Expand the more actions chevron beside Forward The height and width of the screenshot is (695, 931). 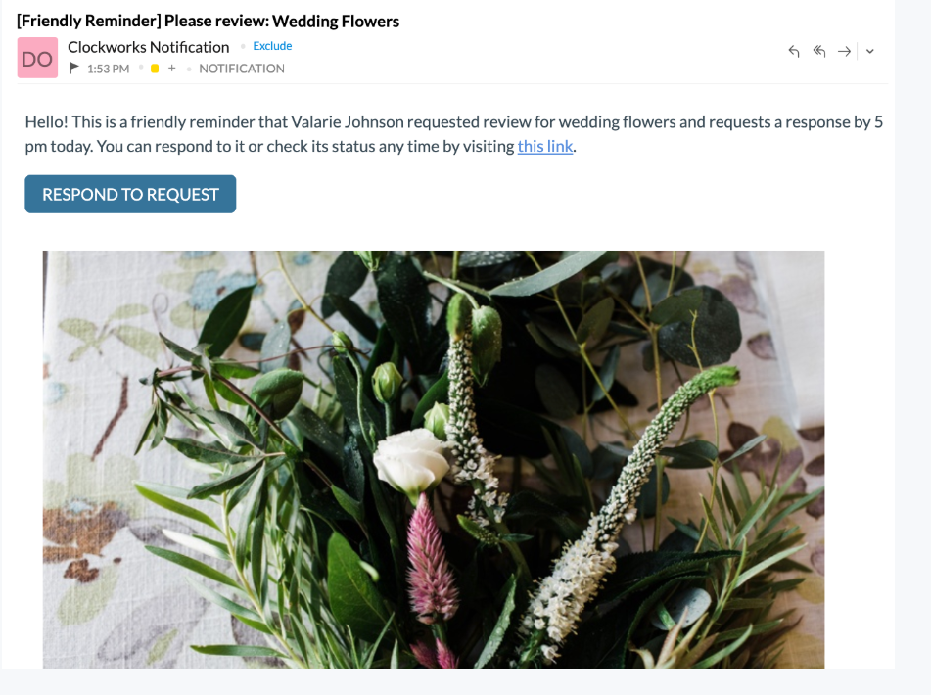pos(870,52)
